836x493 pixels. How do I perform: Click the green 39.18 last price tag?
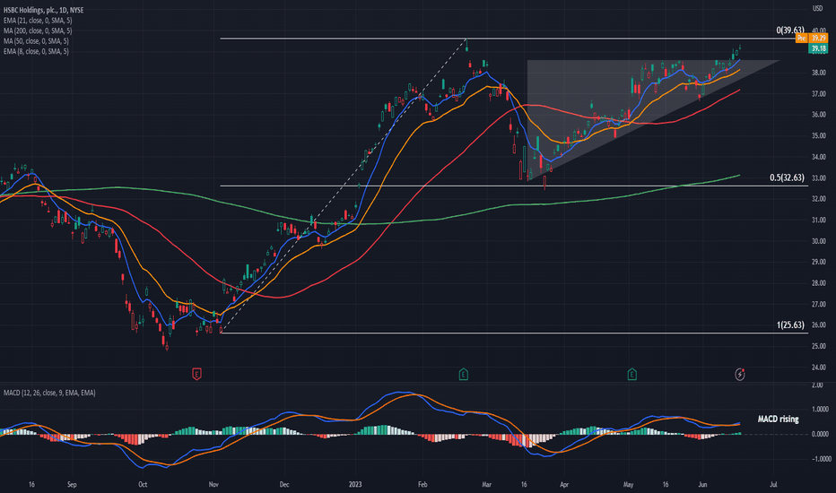818,48
